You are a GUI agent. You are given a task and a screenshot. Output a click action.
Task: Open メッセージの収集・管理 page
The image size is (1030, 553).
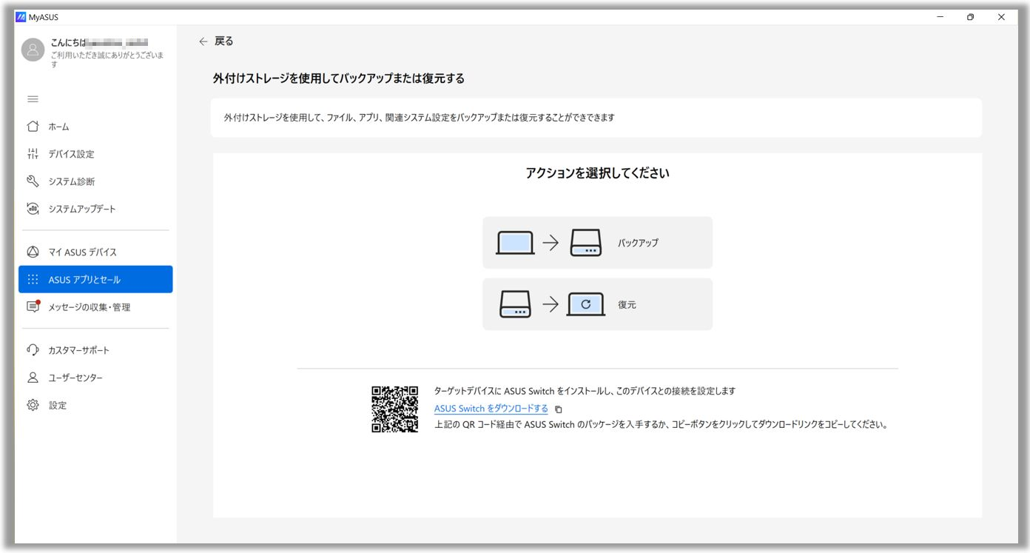[x=95, y=307]
